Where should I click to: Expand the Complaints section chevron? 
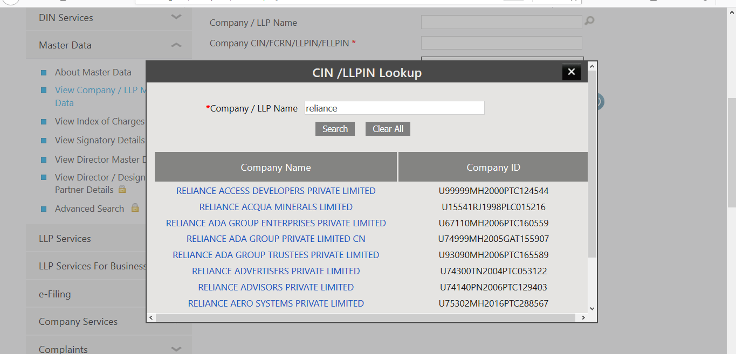[176, 349]
